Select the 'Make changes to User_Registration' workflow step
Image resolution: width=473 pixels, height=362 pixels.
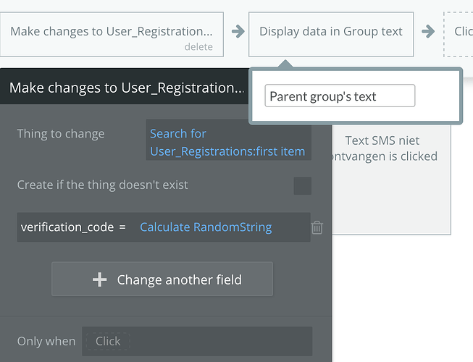(x=112, y=31)
